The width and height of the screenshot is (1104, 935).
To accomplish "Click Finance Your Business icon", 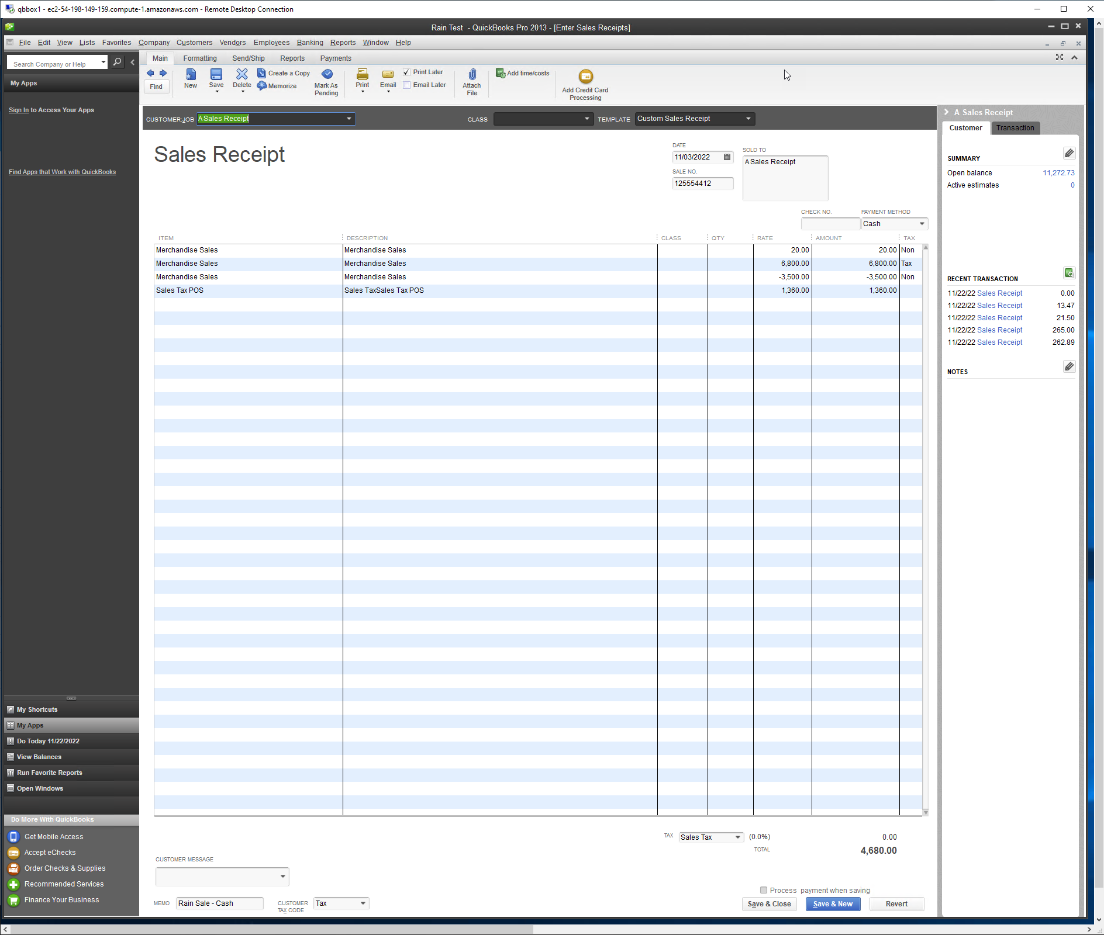I will pyautogui.click(x=13, y=900).
